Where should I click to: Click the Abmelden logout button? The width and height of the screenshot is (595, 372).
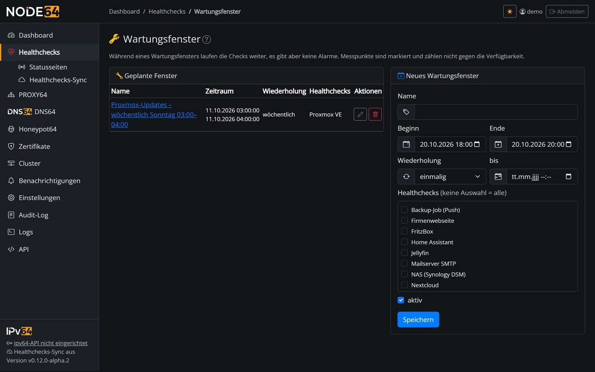click(x=567, y=12)
